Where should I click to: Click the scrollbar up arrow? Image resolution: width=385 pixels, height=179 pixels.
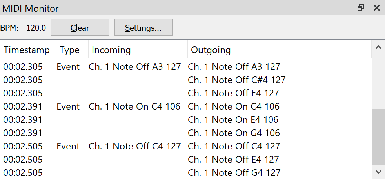(x=378, y=47)
